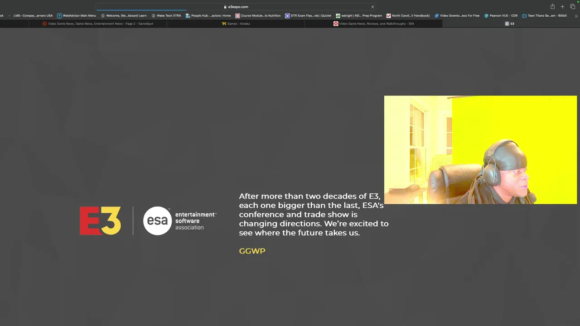Click the red and yellow E3 logo
This screenshot has height=326, width=580.
click(100, 221)
